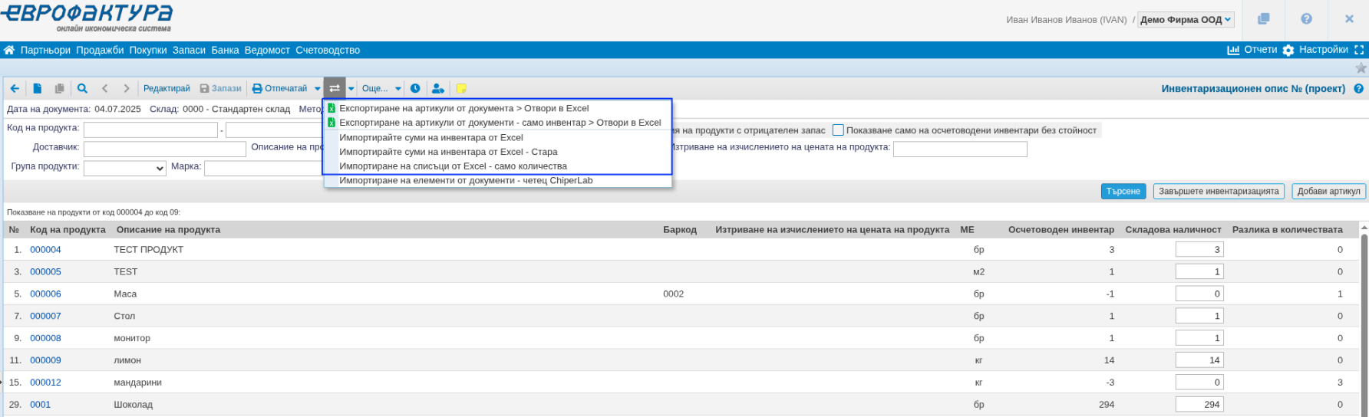The image size is (1369, 417).
Task: Open the 'Демо Фирма ООД' company dropdown
Action: click(x=1186, y=20)
